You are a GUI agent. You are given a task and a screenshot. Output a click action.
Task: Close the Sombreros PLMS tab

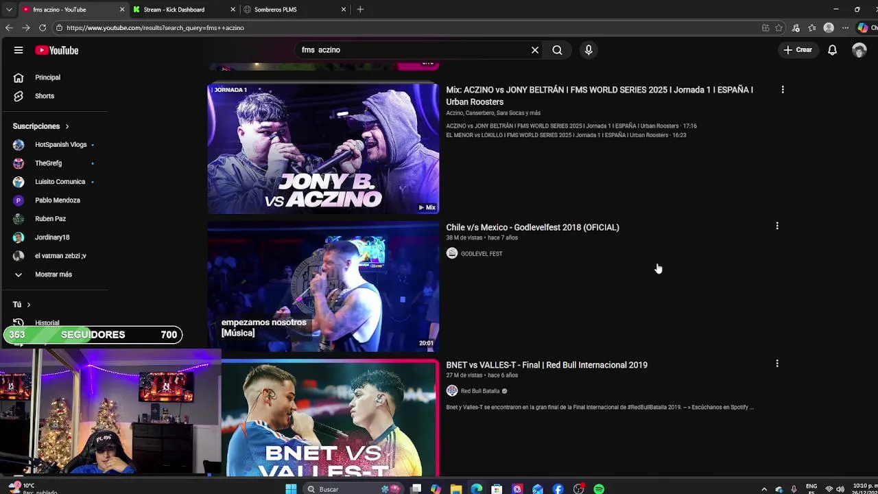tap(344, 10)
